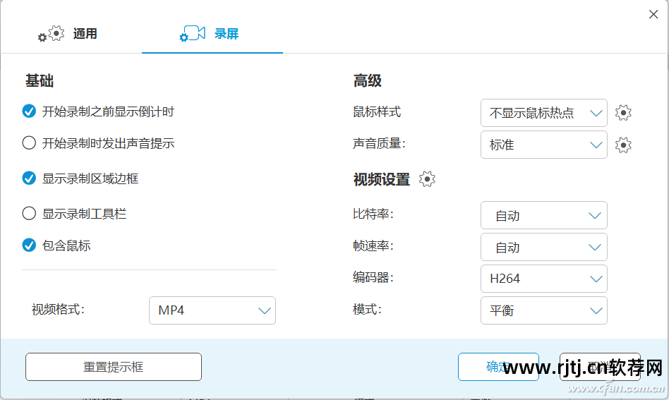Click the 重置提示框 button
This screenshot has height=400, width=669.
tap(114, 367)
